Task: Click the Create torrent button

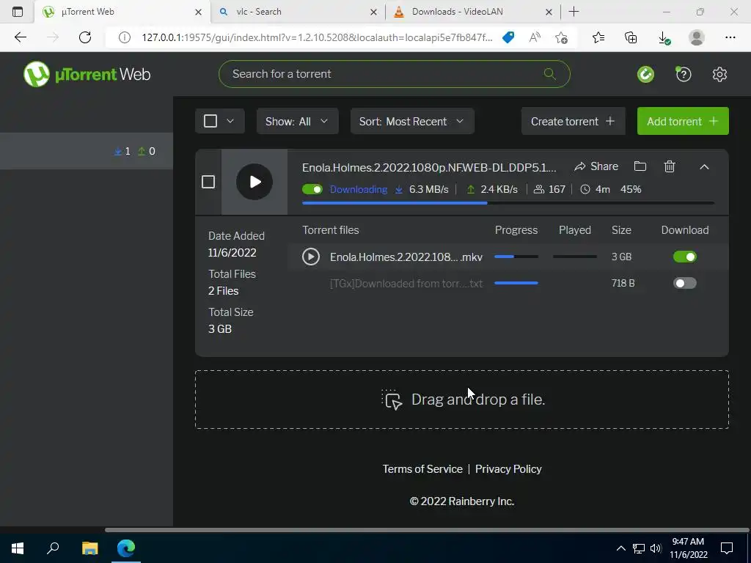Action: 574,121
